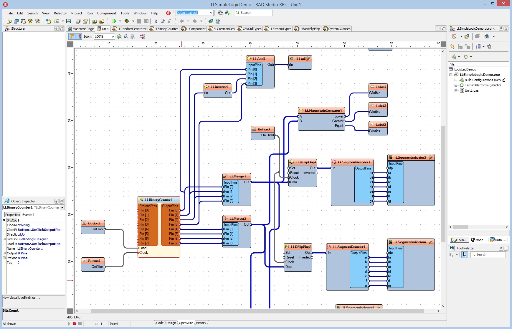Image resolution: width=512 pixels, height=329 pixels.
Task: Open the Component menu
Action: 107,13
